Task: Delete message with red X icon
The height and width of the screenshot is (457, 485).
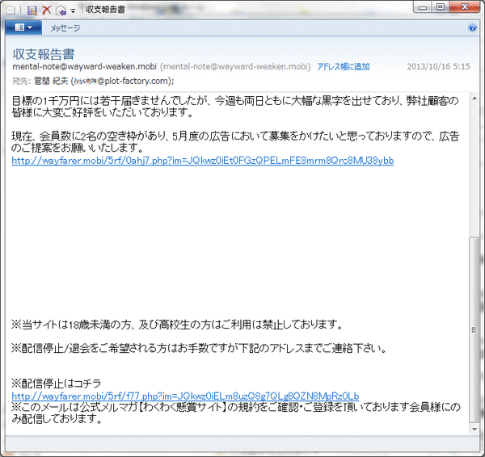Action: (46, 10)
